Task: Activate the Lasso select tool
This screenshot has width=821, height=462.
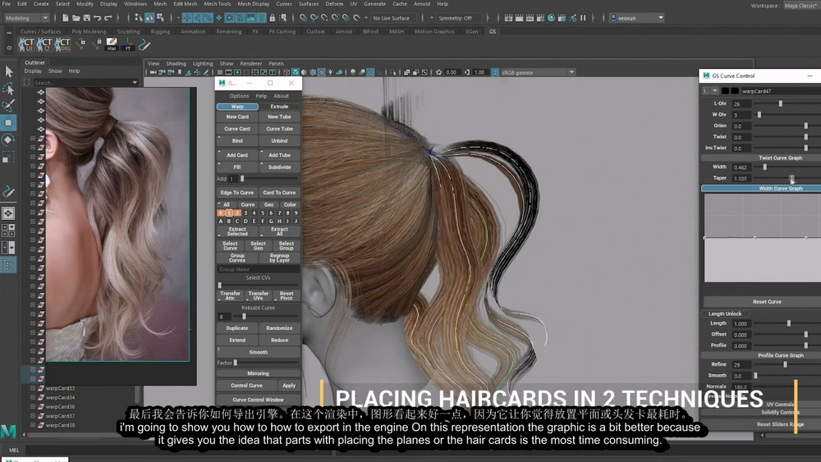Action: coord(8,88)
